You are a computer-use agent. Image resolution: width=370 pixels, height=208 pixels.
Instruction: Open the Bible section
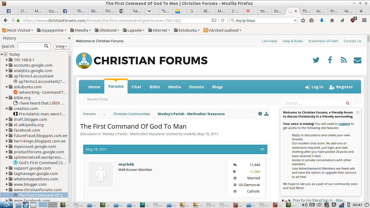(155, 87)
